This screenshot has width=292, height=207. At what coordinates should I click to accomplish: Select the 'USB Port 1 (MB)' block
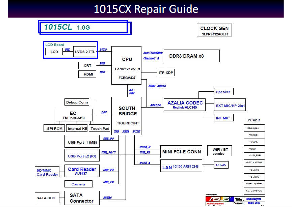point(82,141)
